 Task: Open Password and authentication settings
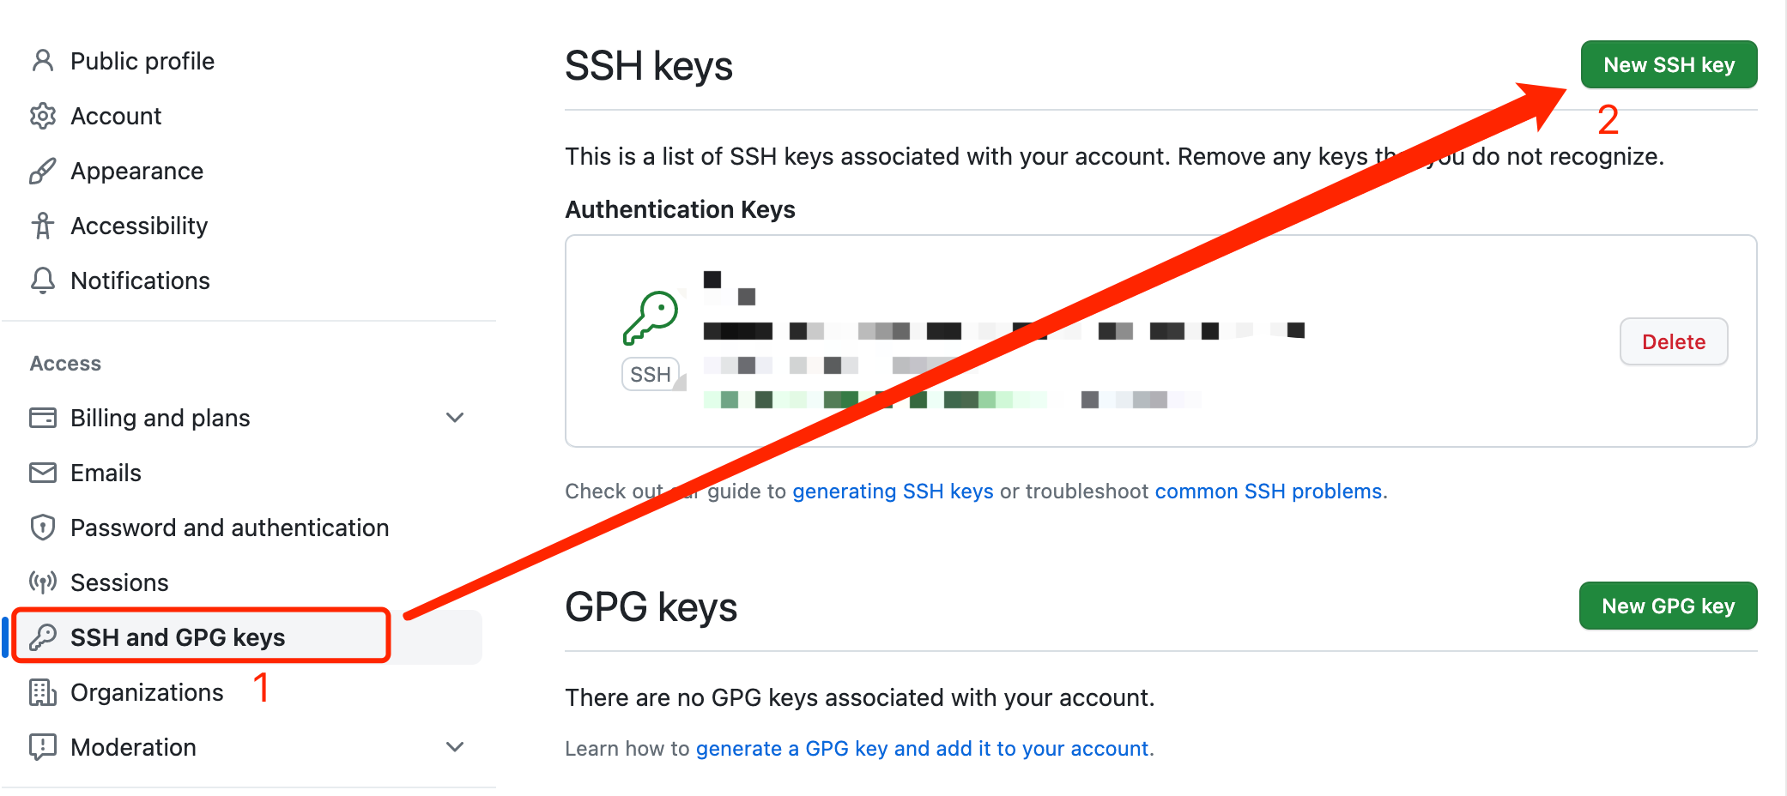229,528
